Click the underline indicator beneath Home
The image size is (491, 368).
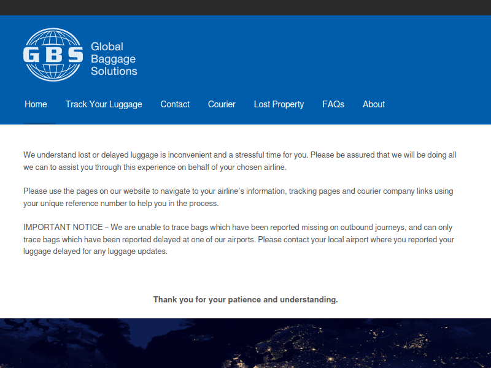[x=40, y=123]
